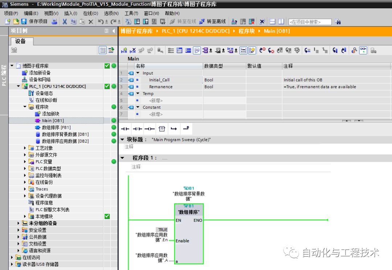Undo the last action
The width and height of the screenshot is (392, 270).
click(x=101, y=22)
